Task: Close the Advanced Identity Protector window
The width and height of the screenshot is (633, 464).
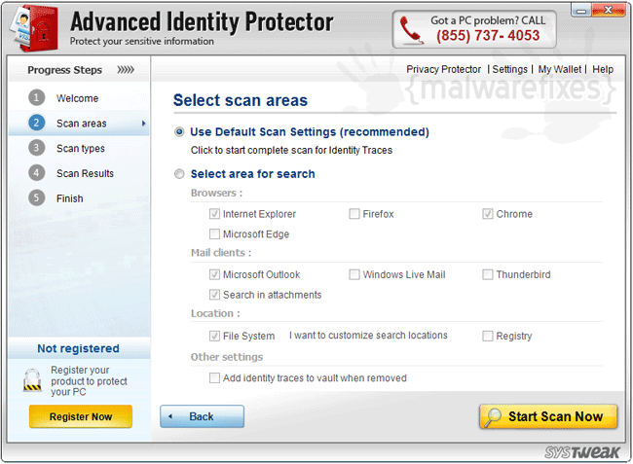Action: pyautogui.click(x=609, y=10)
